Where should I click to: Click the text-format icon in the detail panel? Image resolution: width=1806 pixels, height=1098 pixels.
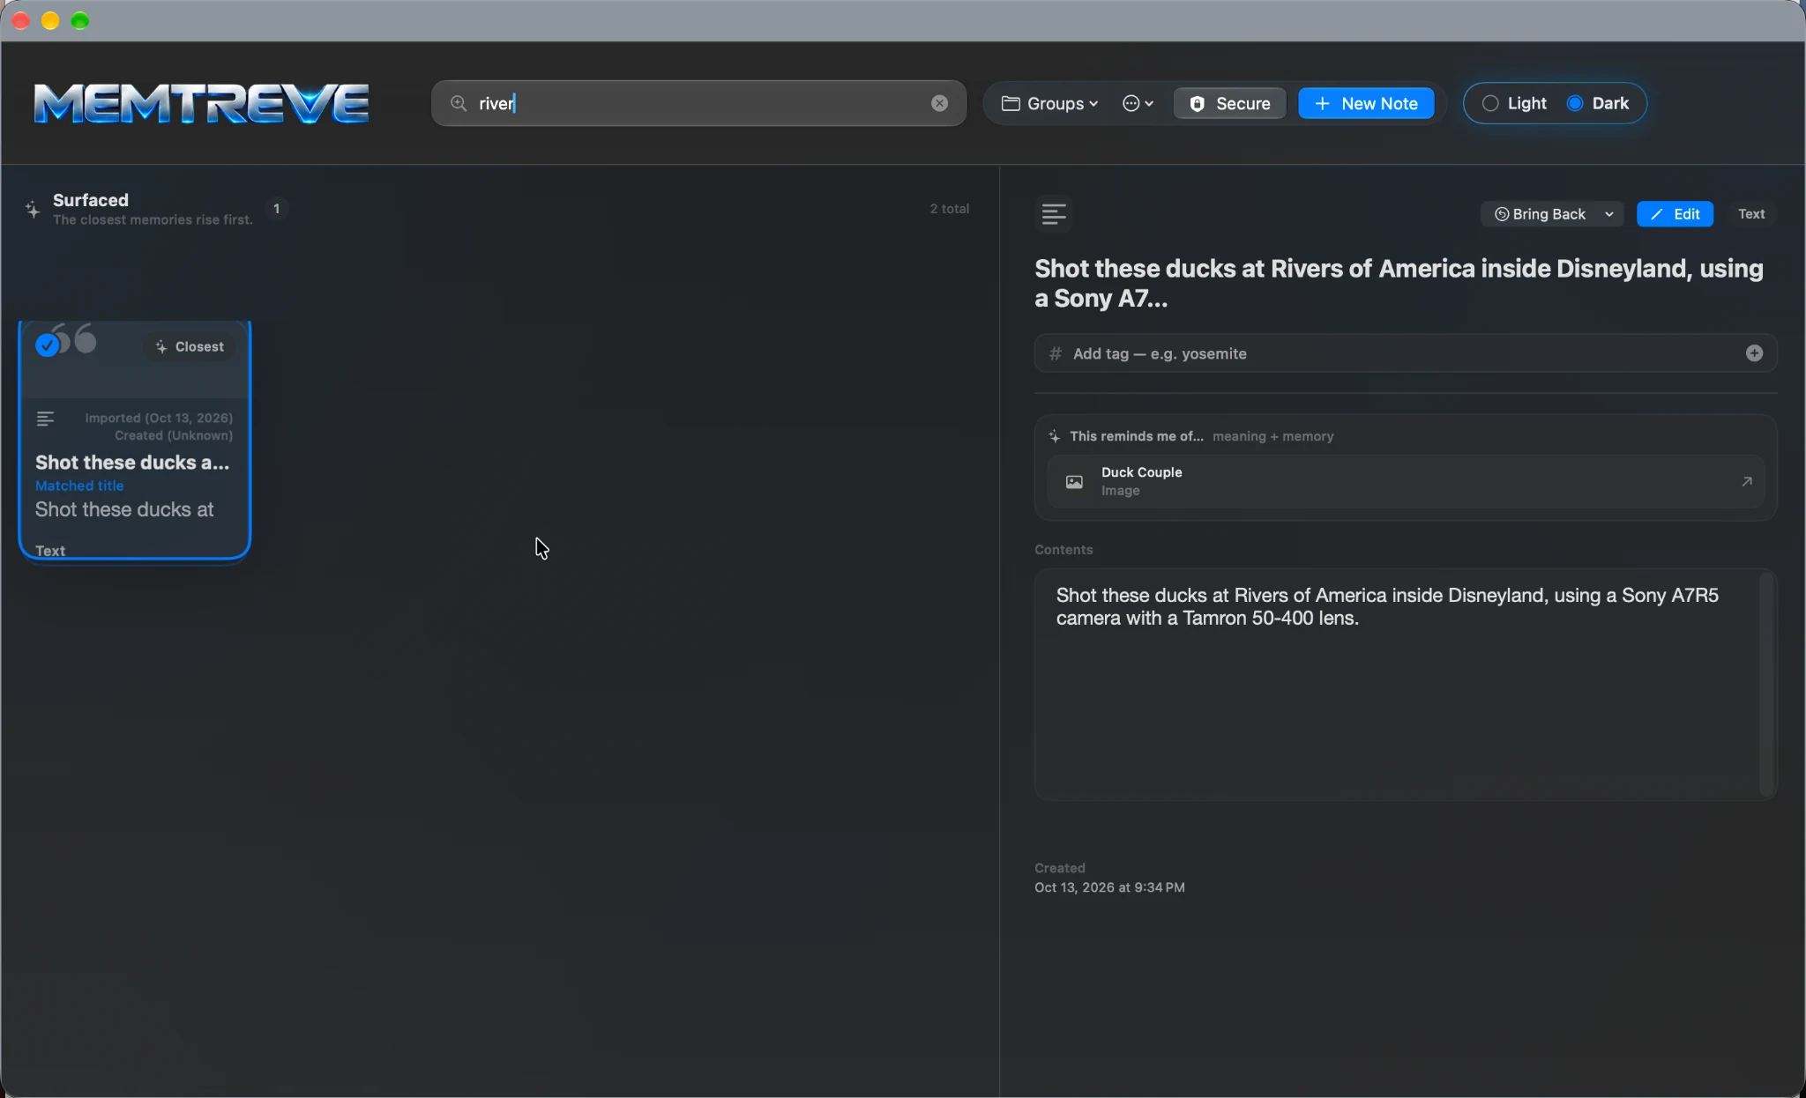pyautogui.click(x=1054, y=214)
